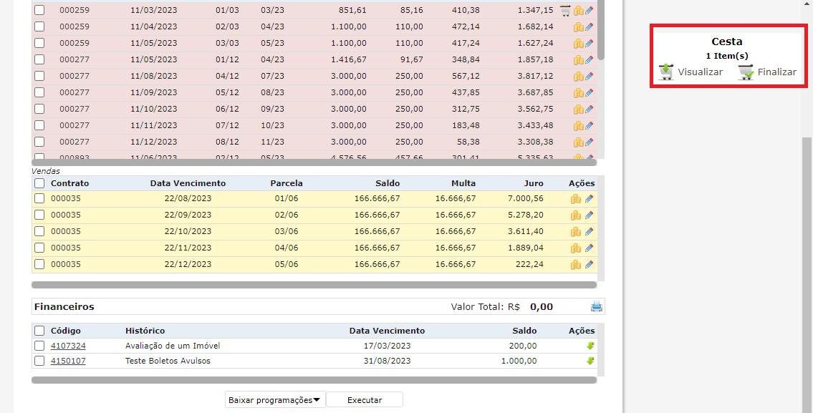Click the Histórico column header

click(x=145, y=331)
